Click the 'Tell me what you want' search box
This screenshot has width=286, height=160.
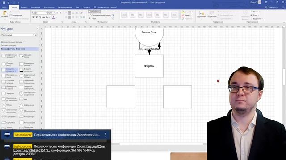point(105,7)
